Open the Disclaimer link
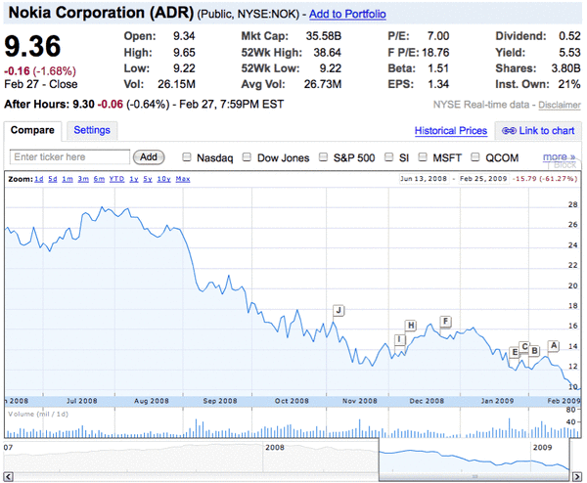The height and width of the screenshot is (483, 587). coord(560,106)
